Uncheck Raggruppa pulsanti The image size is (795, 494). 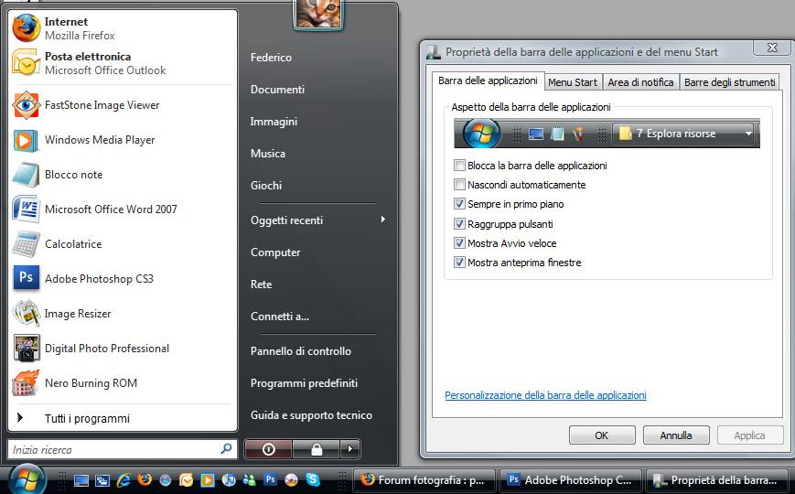pyautogui.click(x=459, y=223)
